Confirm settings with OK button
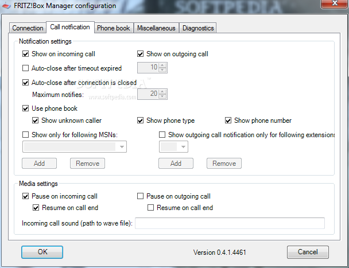 [42, 252]
